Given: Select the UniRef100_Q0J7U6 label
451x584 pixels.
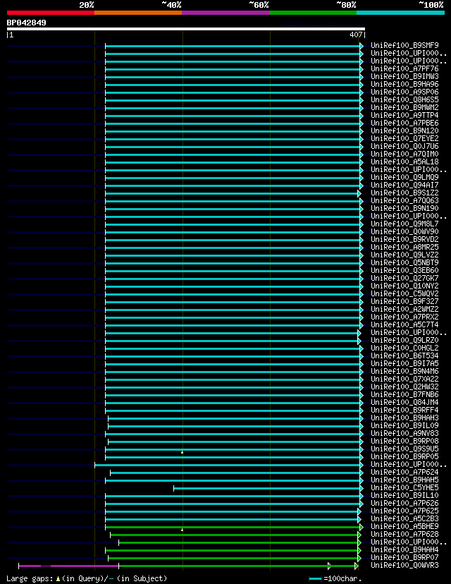Looking at the screenshot, I should click(x=404, y=147).
